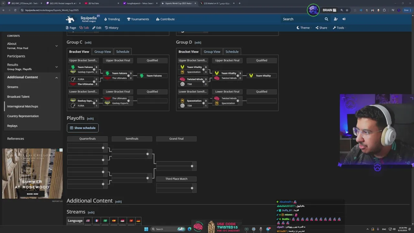The width and height of the screenshot is (414, 233).
Task: Click The Ultimates in lower bracket final
Action: click(119, 98)
